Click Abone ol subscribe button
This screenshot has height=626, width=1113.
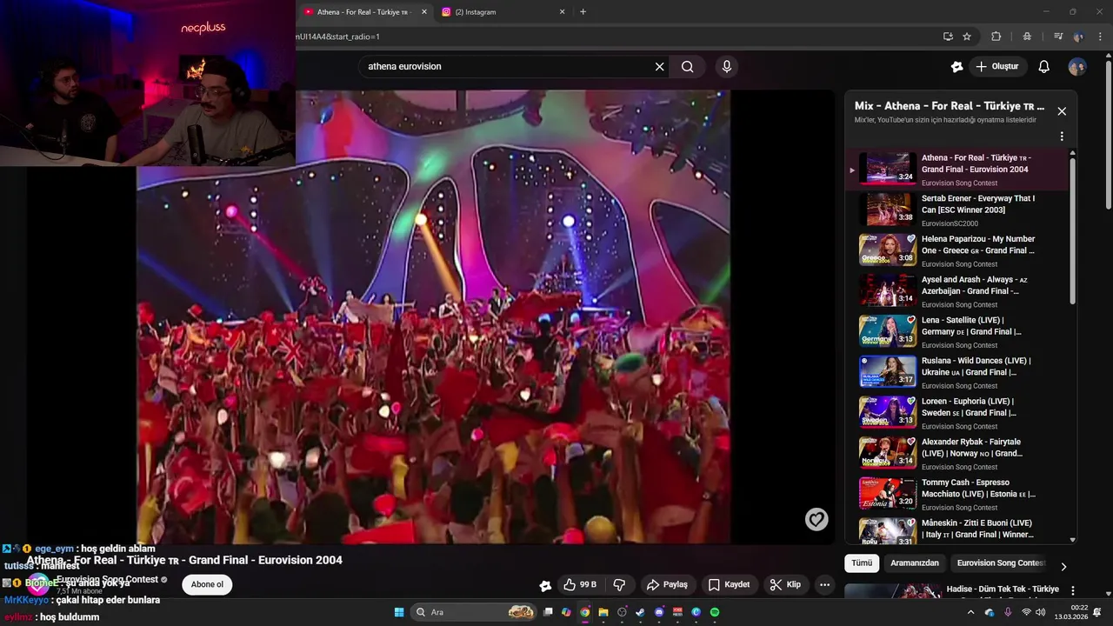208,584
